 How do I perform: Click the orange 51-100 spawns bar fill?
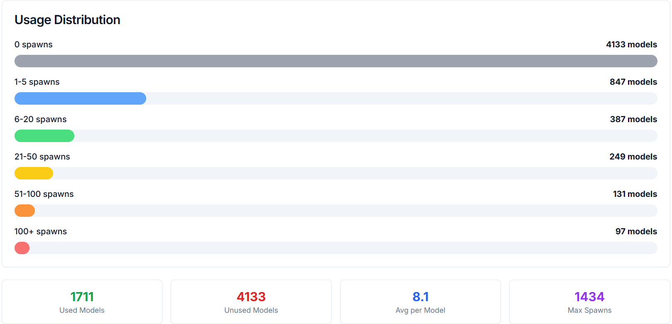point(25,211)
